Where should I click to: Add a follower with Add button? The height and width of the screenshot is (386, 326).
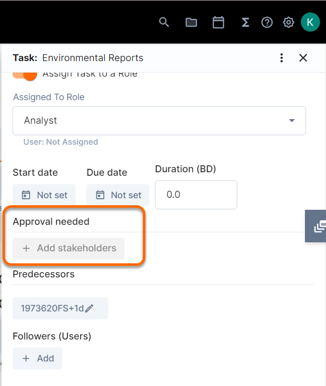[38, 358]
